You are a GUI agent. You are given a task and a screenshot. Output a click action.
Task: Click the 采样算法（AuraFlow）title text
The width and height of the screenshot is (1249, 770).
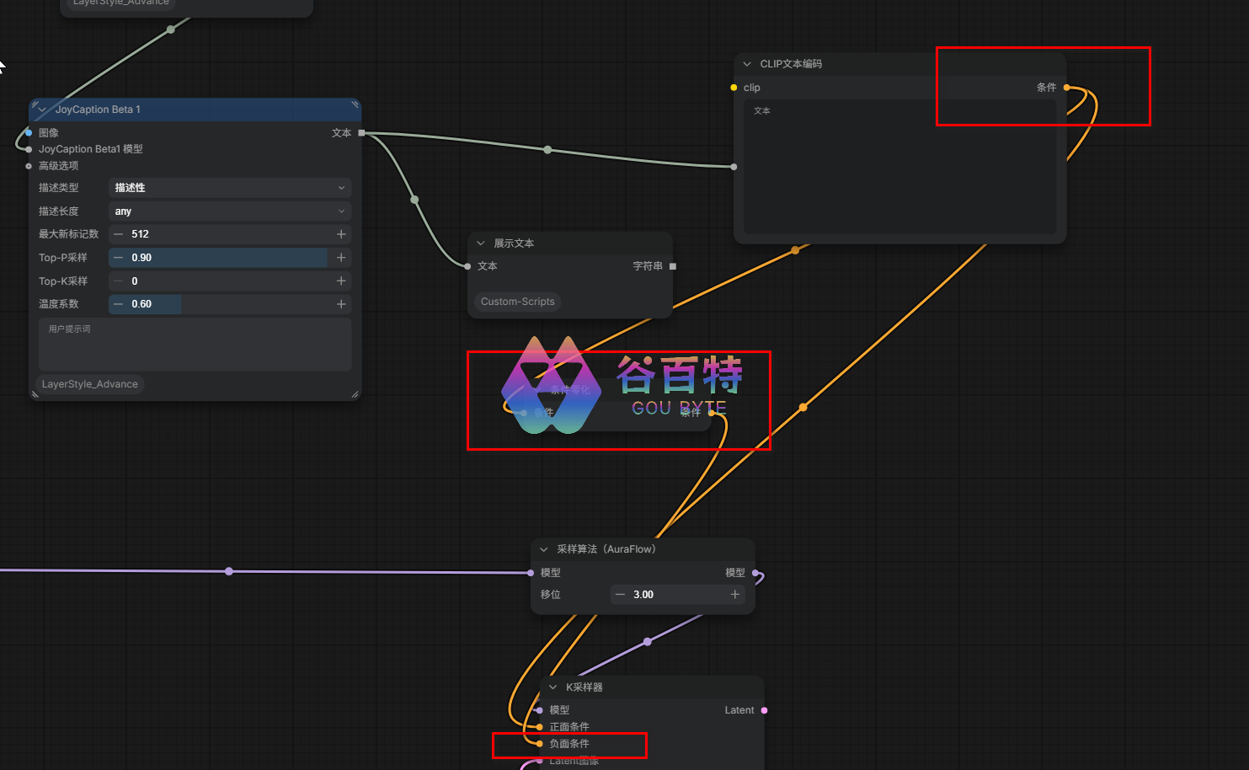click(x=606, y=549)
